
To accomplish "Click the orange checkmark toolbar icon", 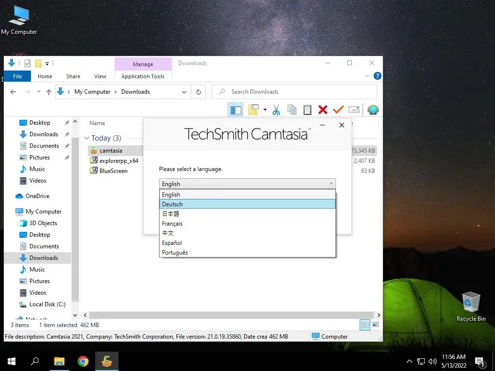I will tap(338, 110).
